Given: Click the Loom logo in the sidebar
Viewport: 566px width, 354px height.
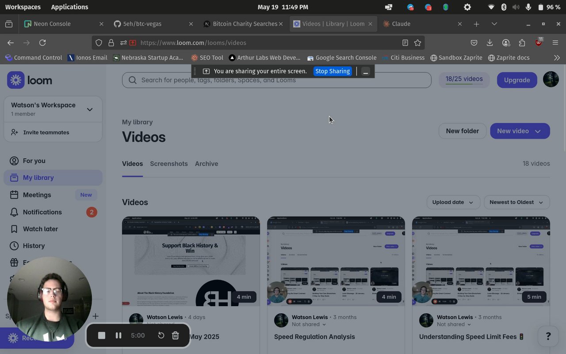Looking at the screenshot, I should 30,80.
